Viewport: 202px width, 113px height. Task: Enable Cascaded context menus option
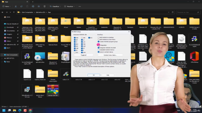98,50
